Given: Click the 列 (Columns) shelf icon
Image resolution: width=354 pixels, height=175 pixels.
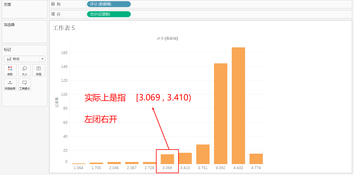Looking at the screenshot, I should point(53,4).
